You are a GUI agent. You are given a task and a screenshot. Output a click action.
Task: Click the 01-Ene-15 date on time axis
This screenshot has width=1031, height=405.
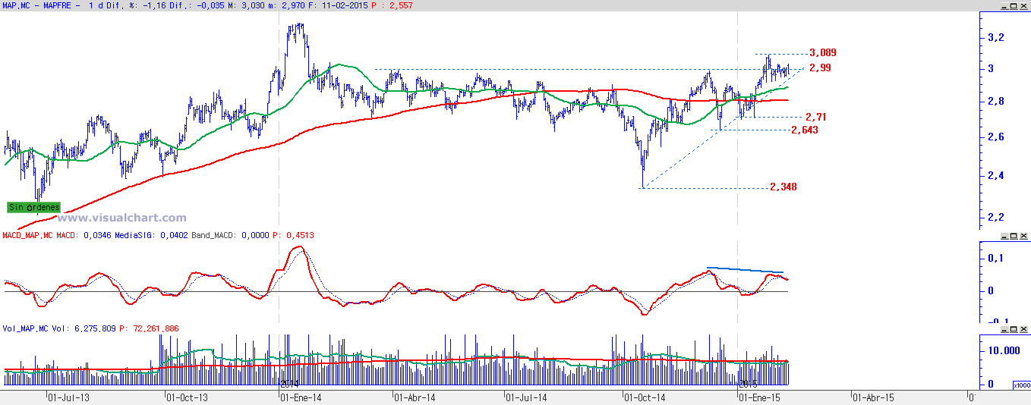(x=760, y=397)
